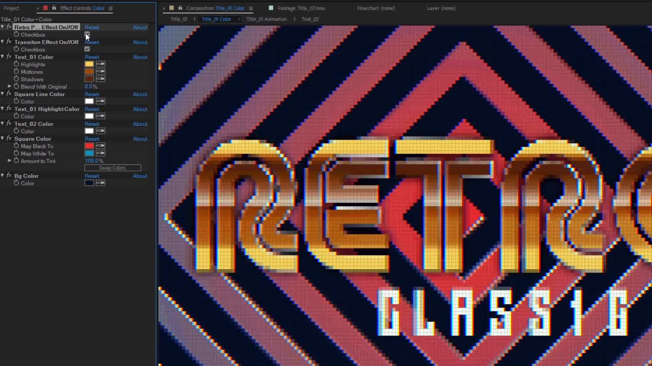Toggle the Composition viewer lock icon

[180, 8]
